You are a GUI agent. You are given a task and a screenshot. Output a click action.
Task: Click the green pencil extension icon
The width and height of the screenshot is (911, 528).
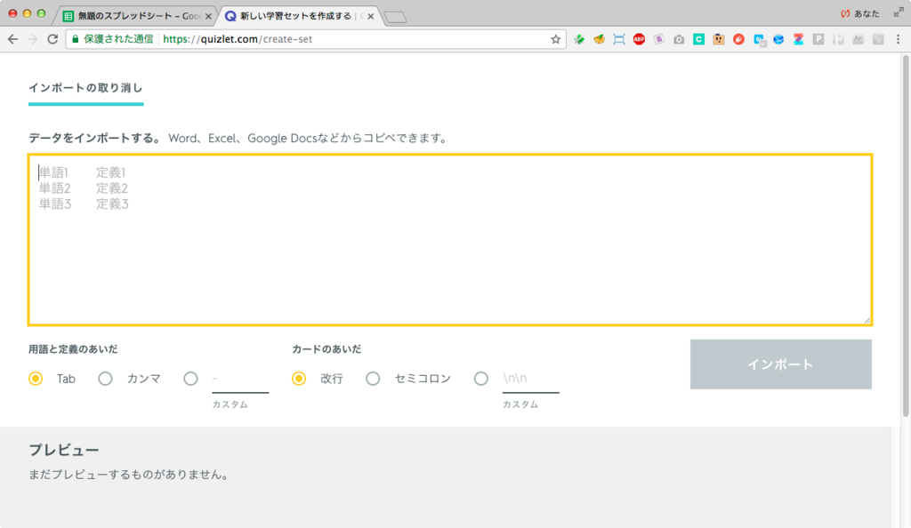coord(579,39)
